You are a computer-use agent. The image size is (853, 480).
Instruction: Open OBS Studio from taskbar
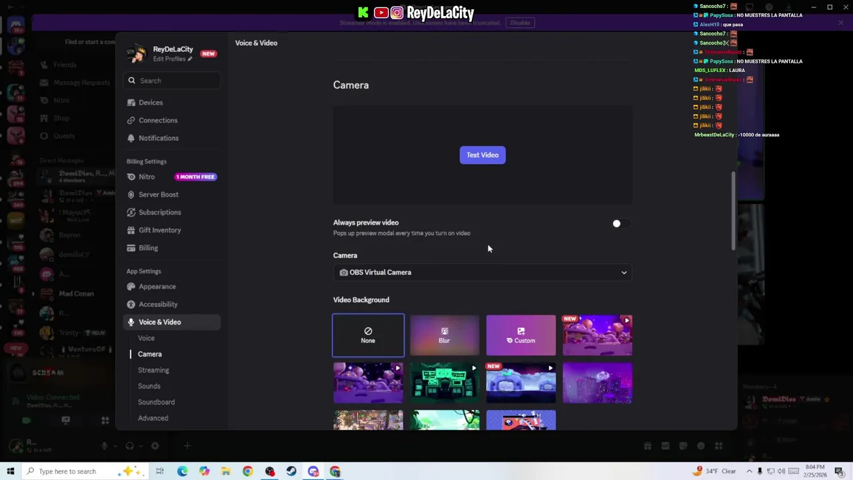pyautogui.click(x=270, y=471)
